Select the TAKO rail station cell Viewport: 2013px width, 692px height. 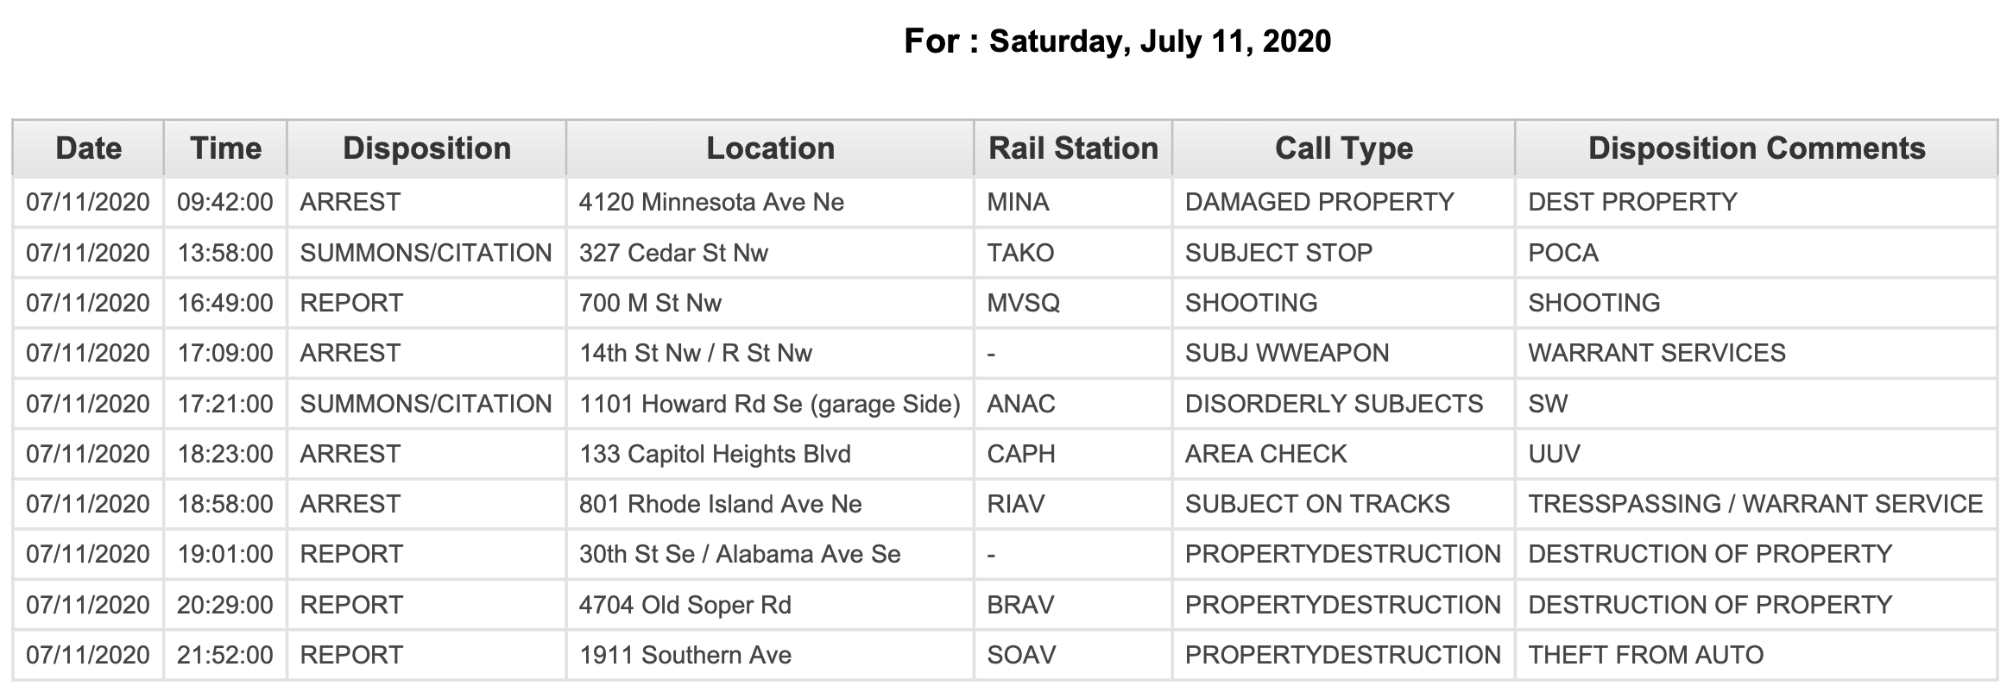click(x=1073, y=253)
